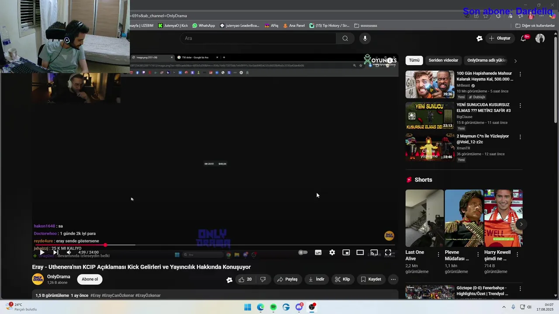Open the OnlyDrama channel avatar
Screen dimensions: 559x314
(38, 279)
